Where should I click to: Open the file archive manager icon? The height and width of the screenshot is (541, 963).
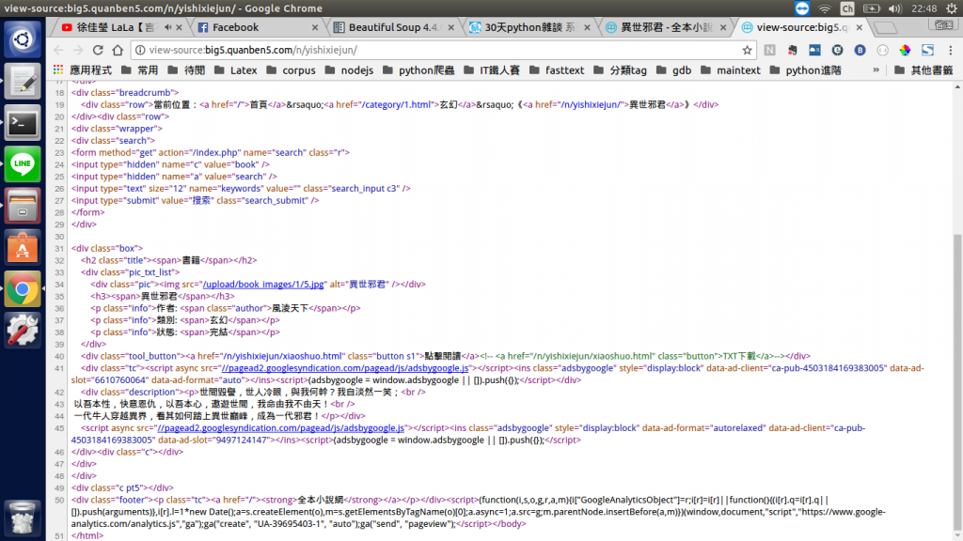point(23,206)
